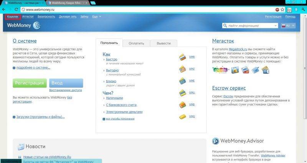Open the search field dropdown arrow

coord(276,26)
